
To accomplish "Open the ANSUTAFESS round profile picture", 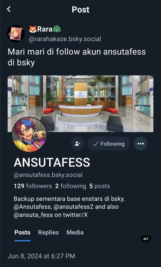I will click(x=29, y=135).
